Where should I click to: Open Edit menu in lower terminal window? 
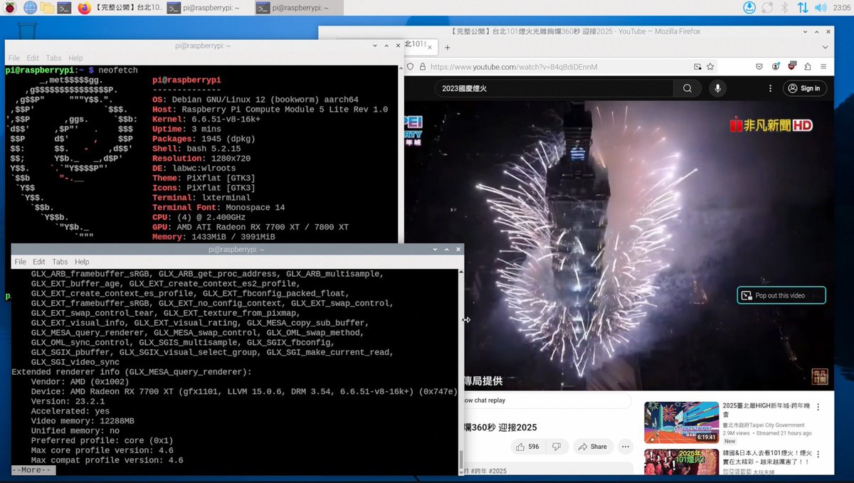click(38, 262)
